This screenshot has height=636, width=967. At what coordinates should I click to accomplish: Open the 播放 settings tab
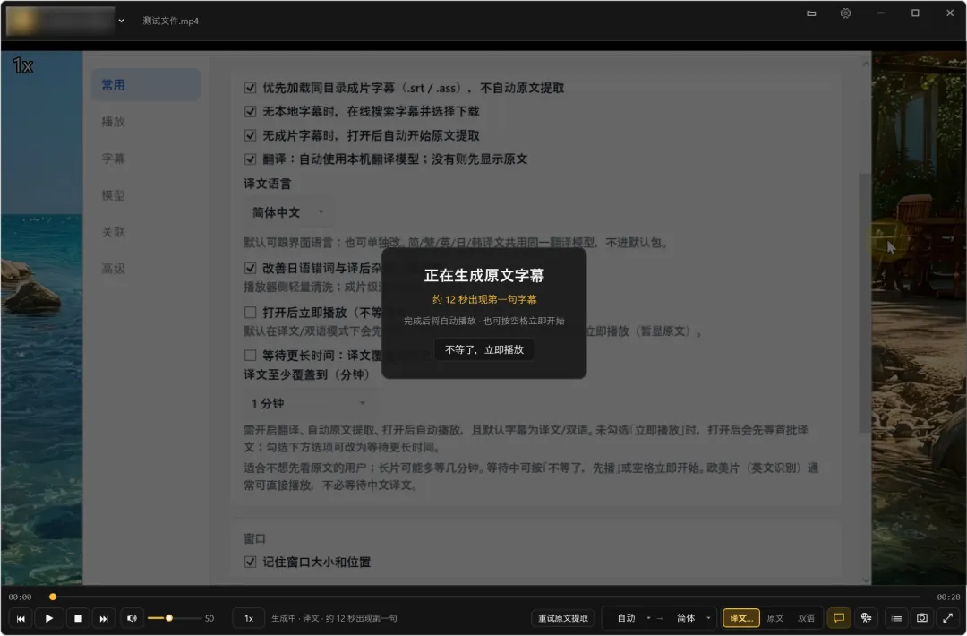click(146, 122)
